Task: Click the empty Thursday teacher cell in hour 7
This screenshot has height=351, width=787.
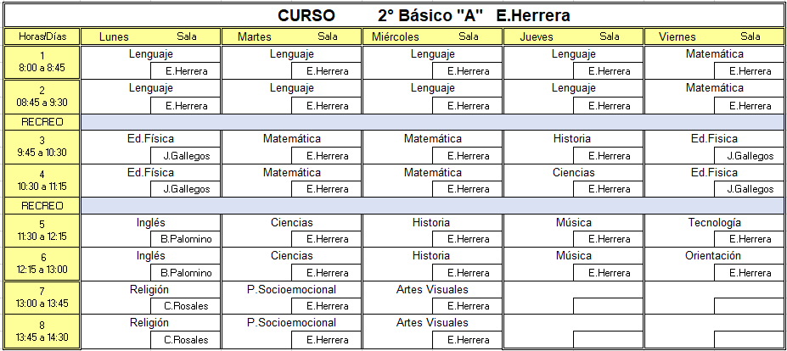Action: [609, 306]
